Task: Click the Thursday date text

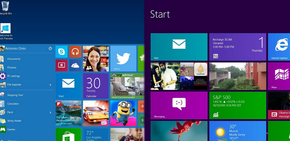Action: click(257, 51)
